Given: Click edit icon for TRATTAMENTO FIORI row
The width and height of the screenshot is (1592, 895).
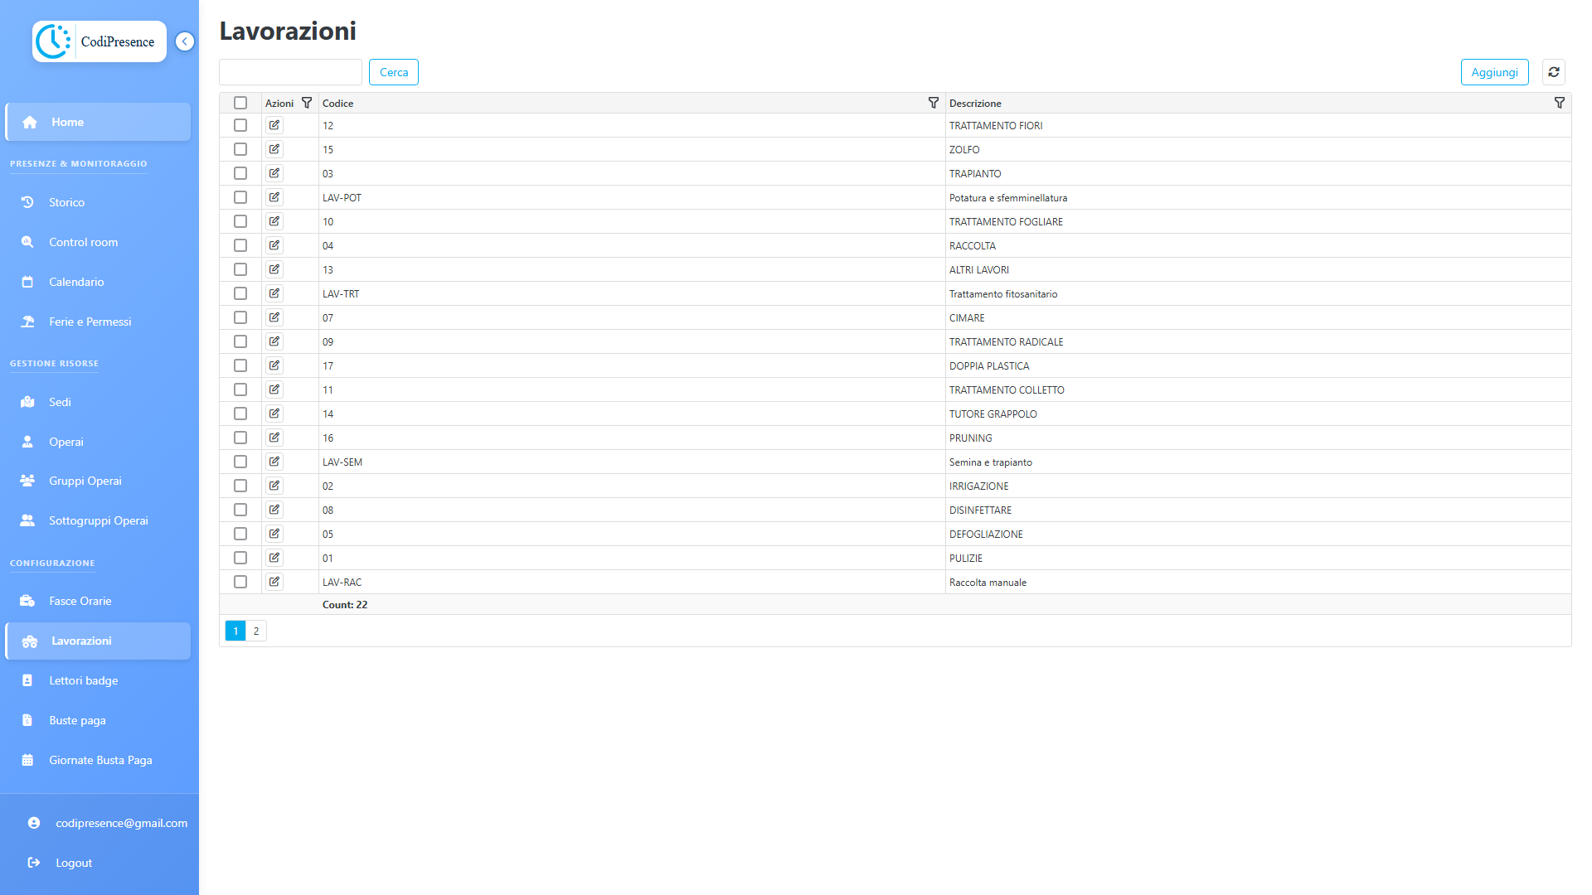Looking at the screenshot, I should point(274,125).
